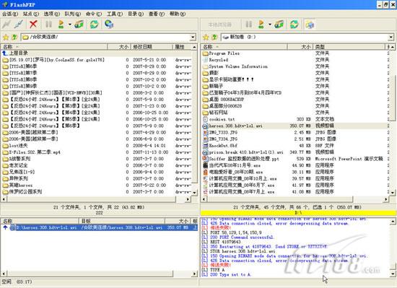Select the queued heroes.308.hdtv-lol.avi upload item
The width and height of the screenshot is (397, 288).
tap(100, 227)
